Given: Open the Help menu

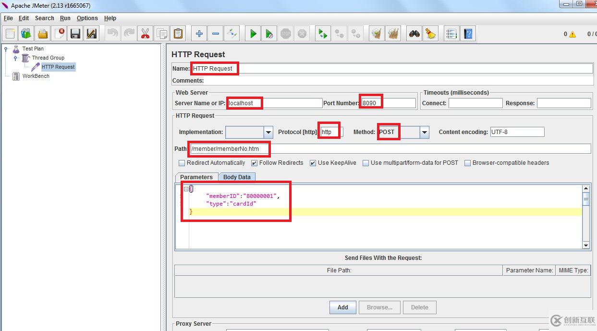Looking at the screenshot, I should [110, 18].
